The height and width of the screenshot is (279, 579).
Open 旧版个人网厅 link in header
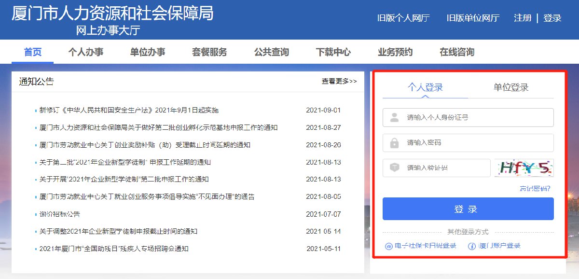point(403,18)
